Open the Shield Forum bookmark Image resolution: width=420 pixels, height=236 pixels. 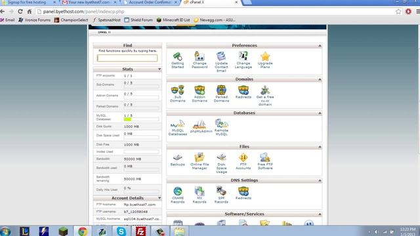(x=138, y=20)
